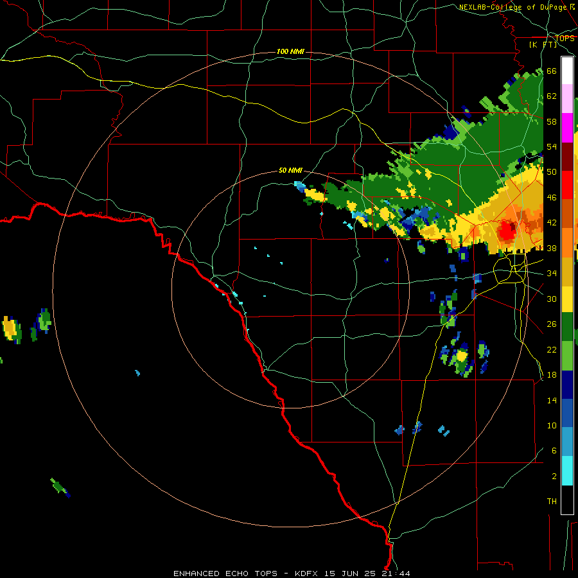This screenshot has width=578, height=578.
Task: Click the TOPS legend title
Action: click(x=565, y=38)
